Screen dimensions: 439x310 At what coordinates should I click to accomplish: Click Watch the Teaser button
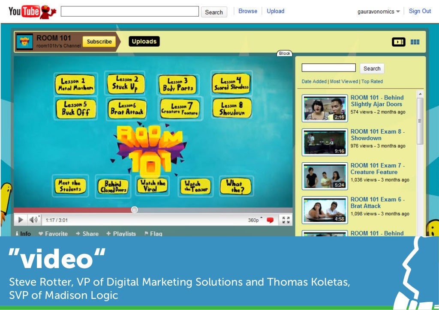click(195, 186)
